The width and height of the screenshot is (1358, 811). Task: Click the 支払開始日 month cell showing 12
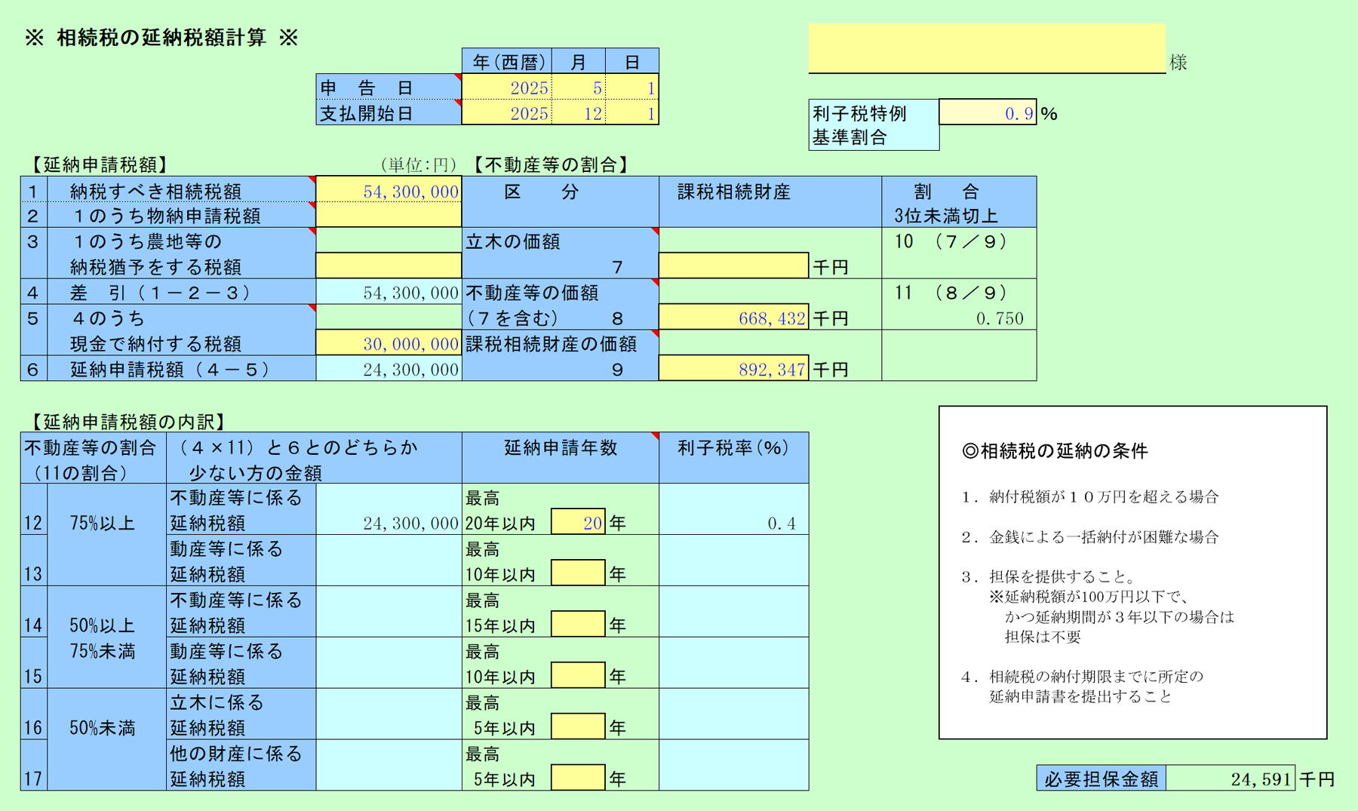(578, 112)
